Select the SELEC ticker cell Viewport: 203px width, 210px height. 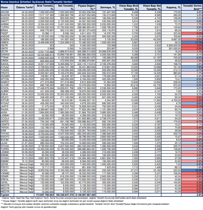pyautogui.click(x=7, y=97)
